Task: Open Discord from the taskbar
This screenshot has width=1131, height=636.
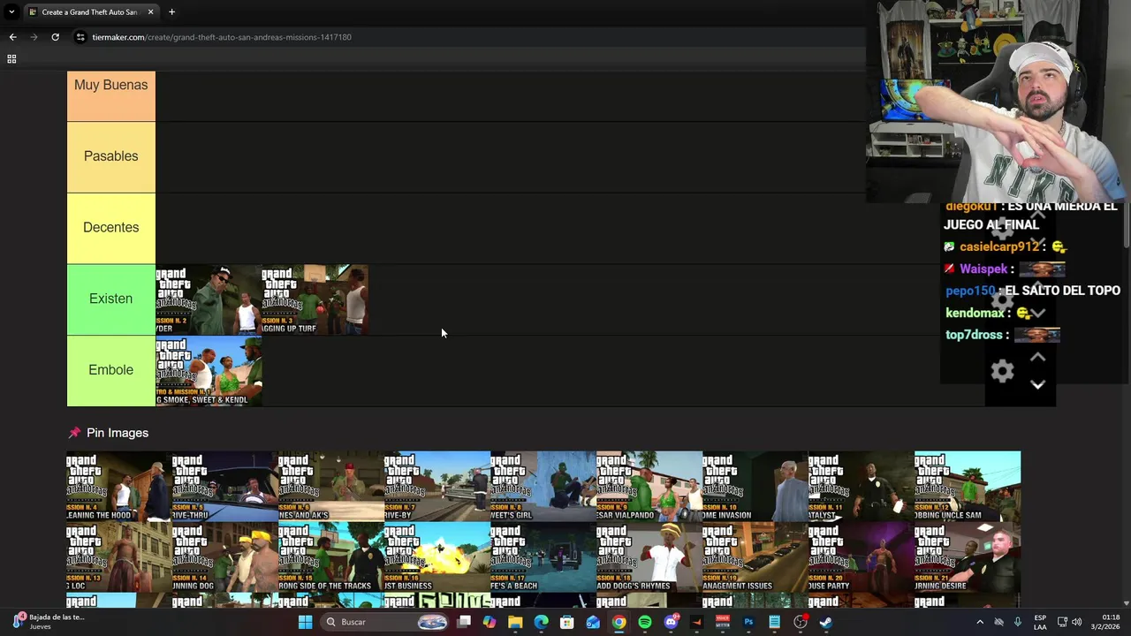Action: pos(671,622)
